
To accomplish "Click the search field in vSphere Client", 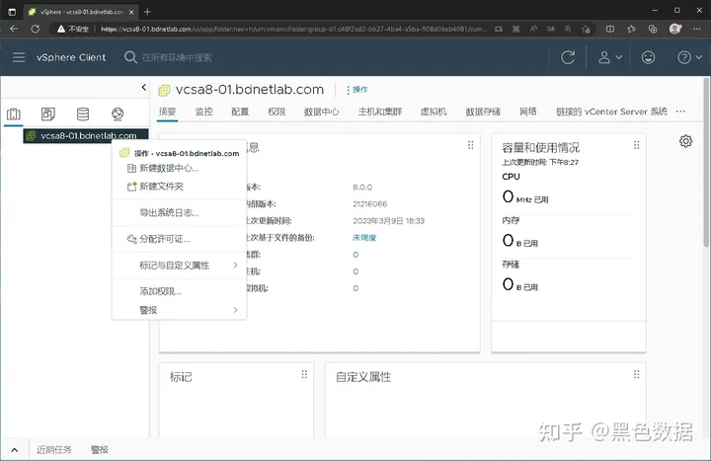I will (177, 57).
